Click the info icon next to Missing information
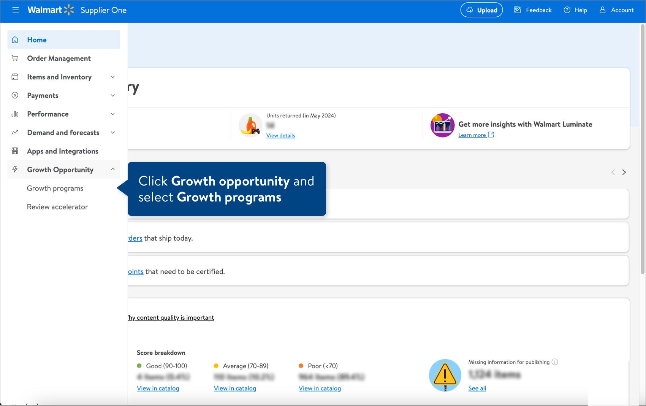This screenshot has height=406, width=646. click(555, 362)
